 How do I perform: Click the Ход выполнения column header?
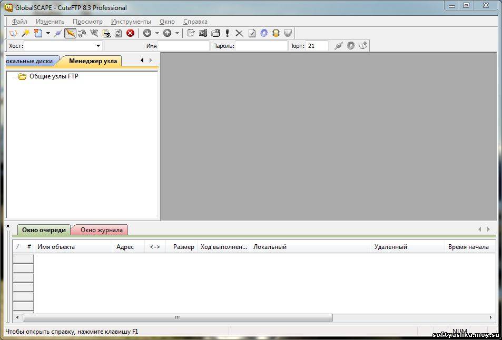[223, 247]
